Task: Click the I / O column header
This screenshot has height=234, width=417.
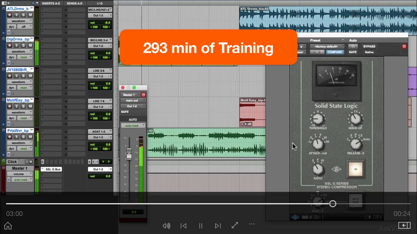Action: 100,3
